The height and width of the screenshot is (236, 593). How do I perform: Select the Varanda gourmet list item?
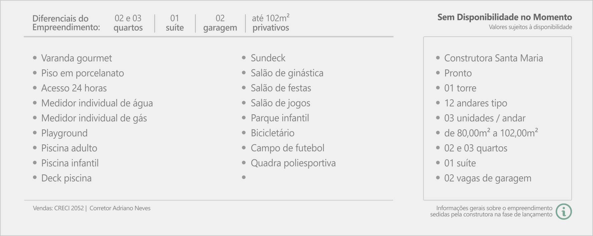[76, 58]
